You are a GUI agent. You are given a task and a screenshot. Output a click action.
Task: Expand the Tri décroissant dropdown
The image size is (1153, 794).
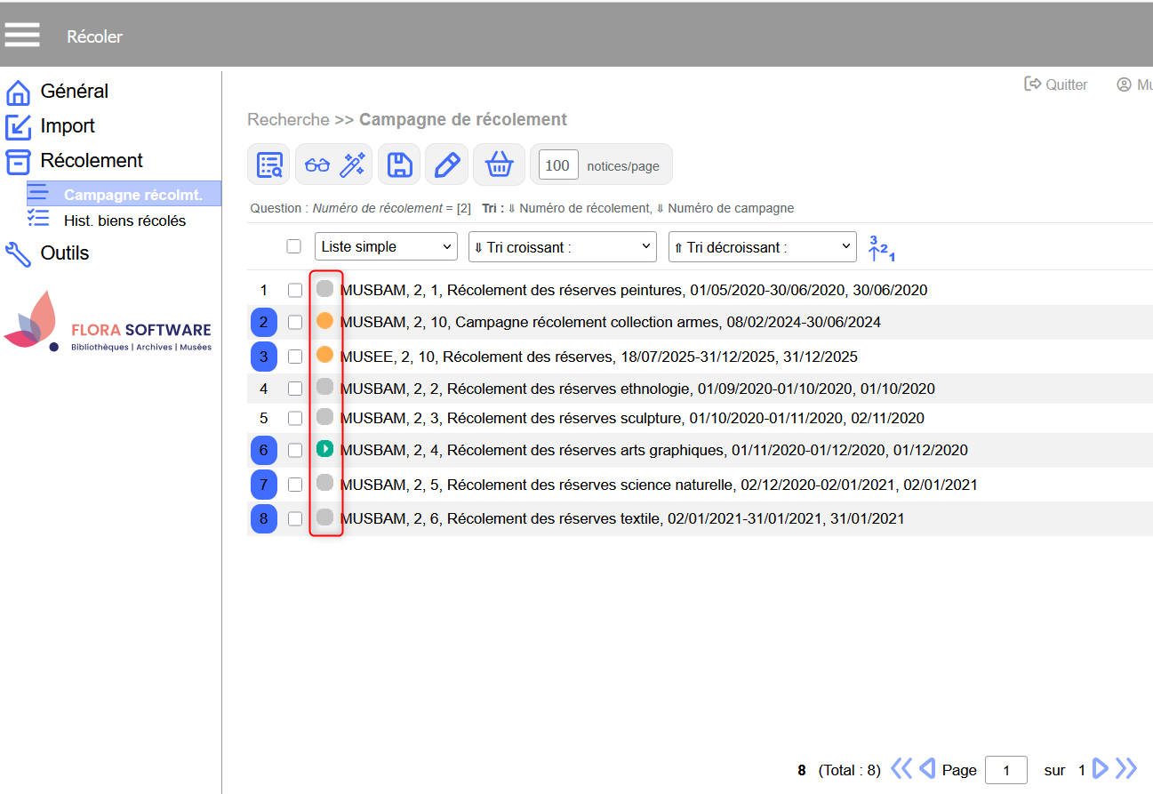[x=762, y=247]
